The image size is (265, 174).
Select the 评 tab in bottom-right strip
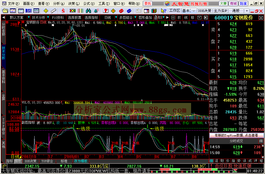[256, 161]
